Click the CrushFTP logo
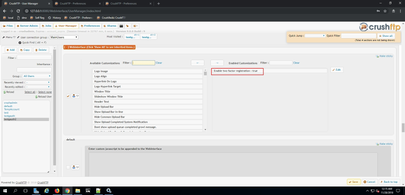Screen dimensions: 405x195 tap(380, 27)
